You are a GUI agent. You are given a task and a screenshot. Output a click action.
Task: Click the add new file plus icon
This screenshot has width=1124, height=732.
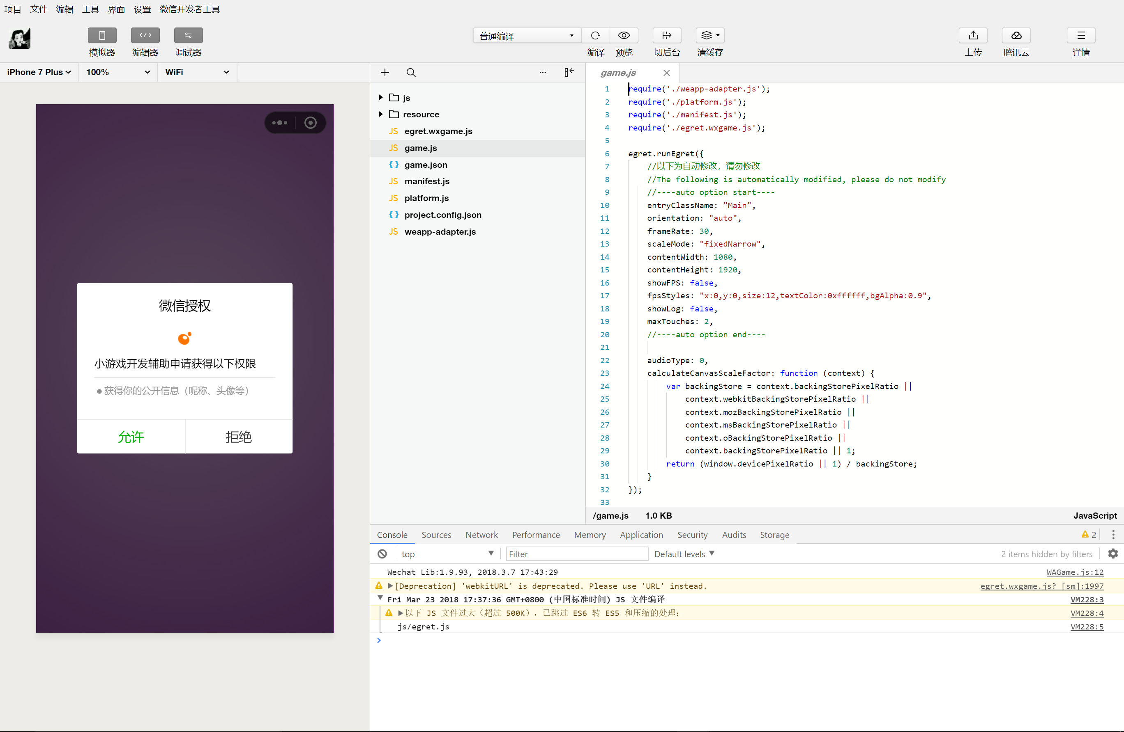[x=385, y=72]
